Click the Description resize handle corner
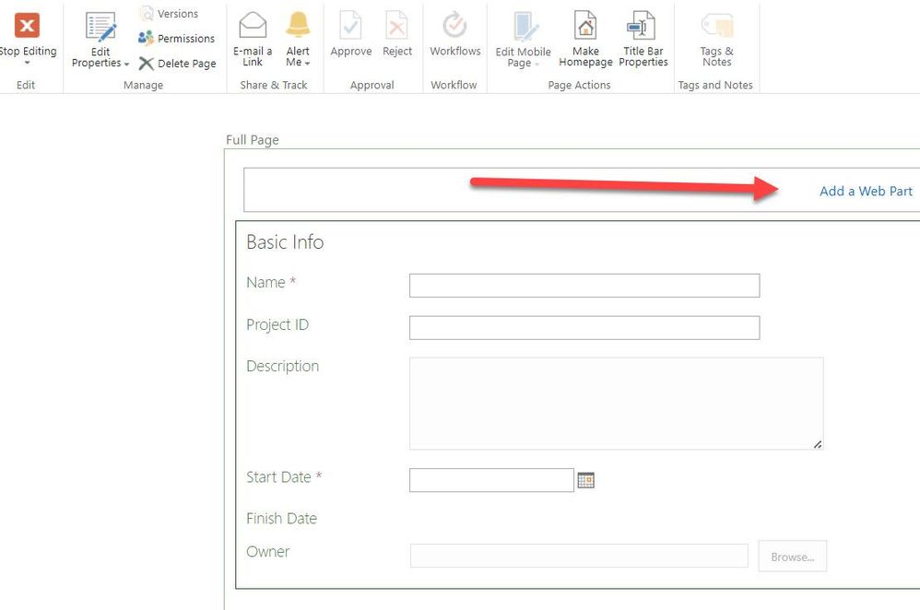This screenshot has height=610, width=920. (x=818, y=444)
